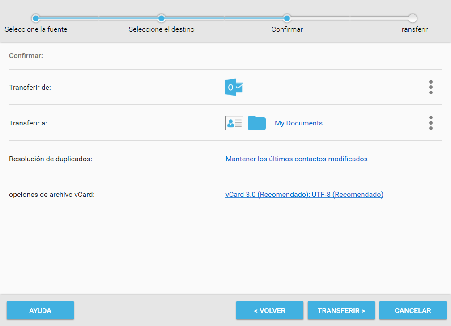Select the 'Seleccione el destino' step label
Image resolution: width=451 pixels, height=326 pixels.
coord(162,29)
